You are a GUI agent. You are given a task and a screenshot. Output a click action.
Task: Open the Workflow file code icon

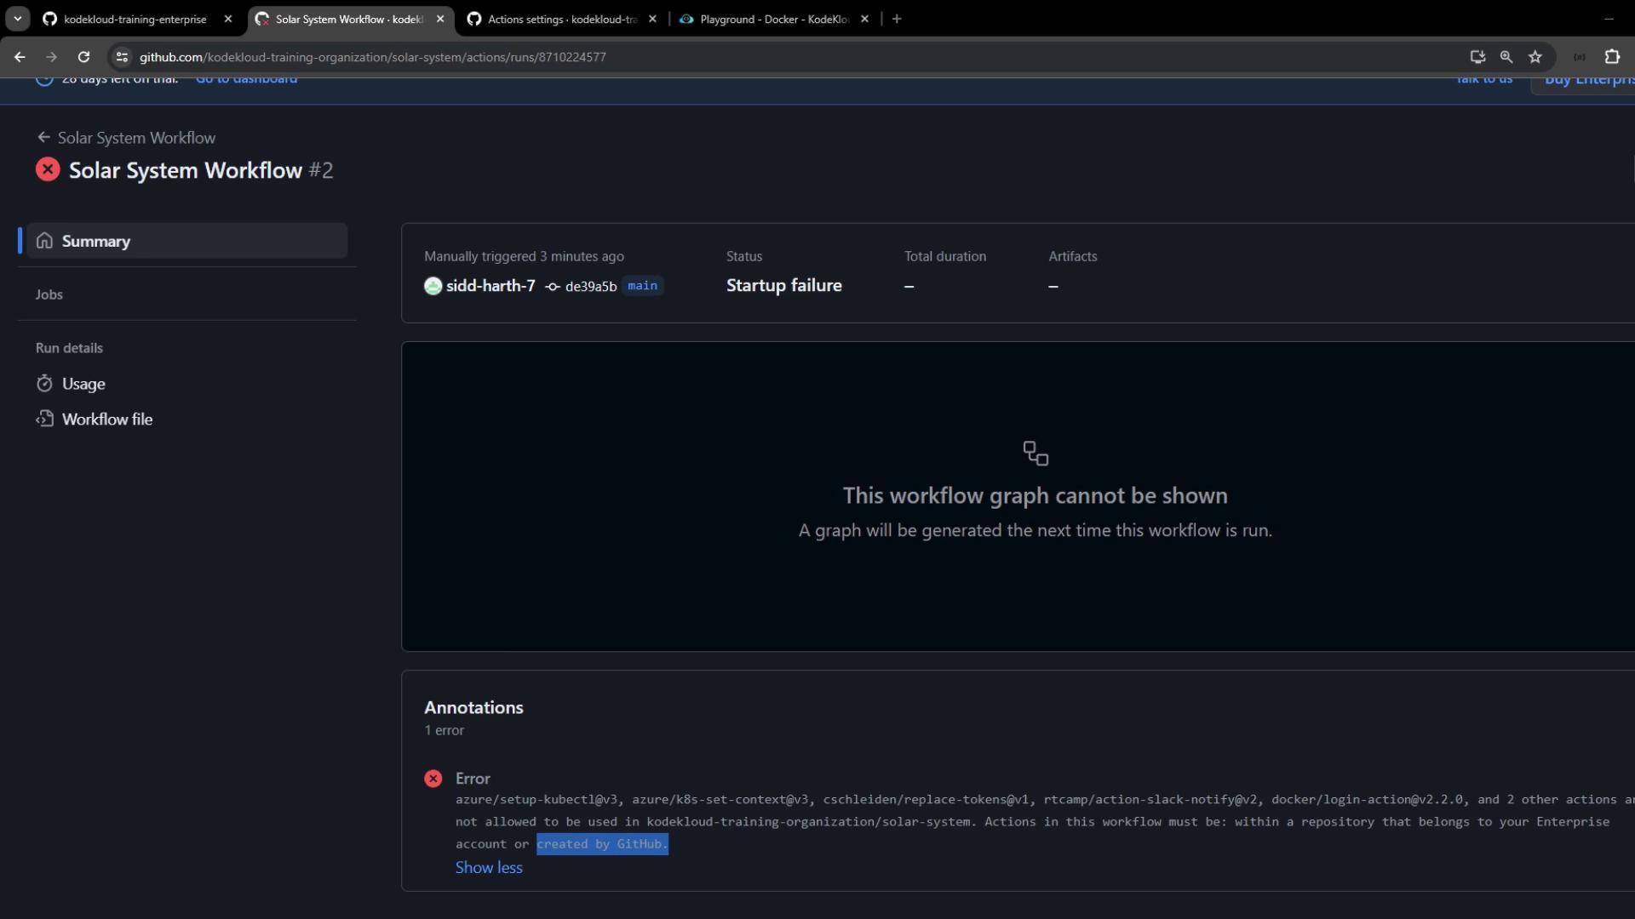[x=44, y=419]
